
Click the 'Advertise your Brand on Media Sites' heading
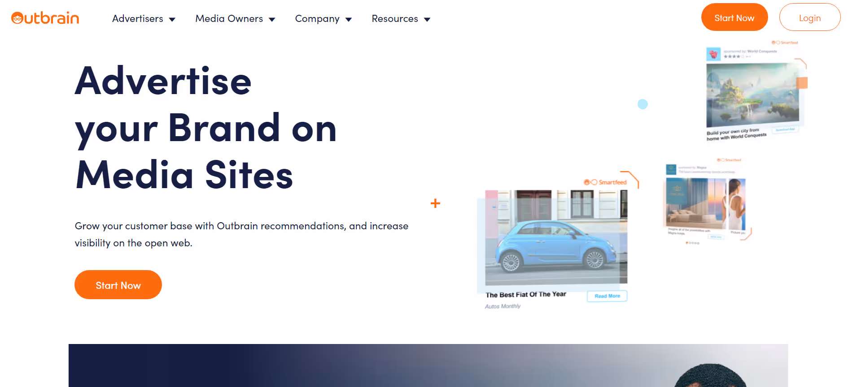[x=206, y=128]
